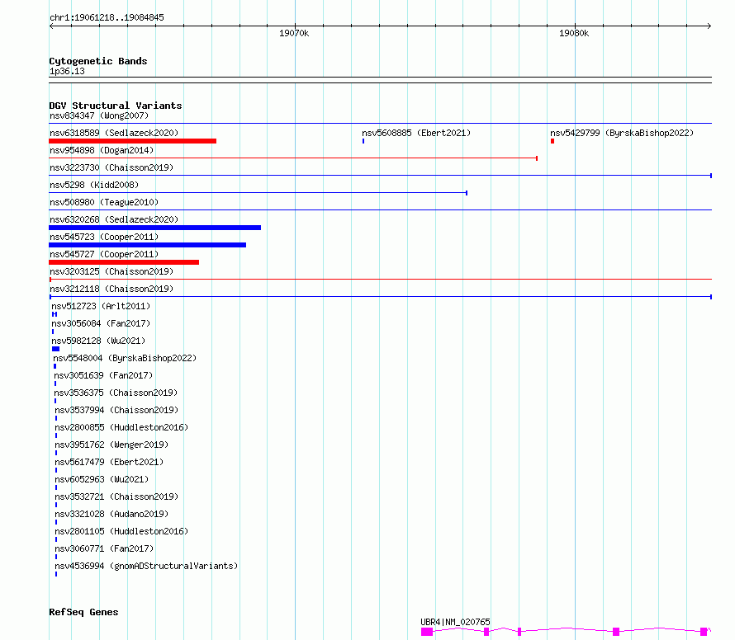Open variant nsv5982128 (Wu2021)
Image resolution: width=735 pixels, height=640 pixels.
click(98, 341)
